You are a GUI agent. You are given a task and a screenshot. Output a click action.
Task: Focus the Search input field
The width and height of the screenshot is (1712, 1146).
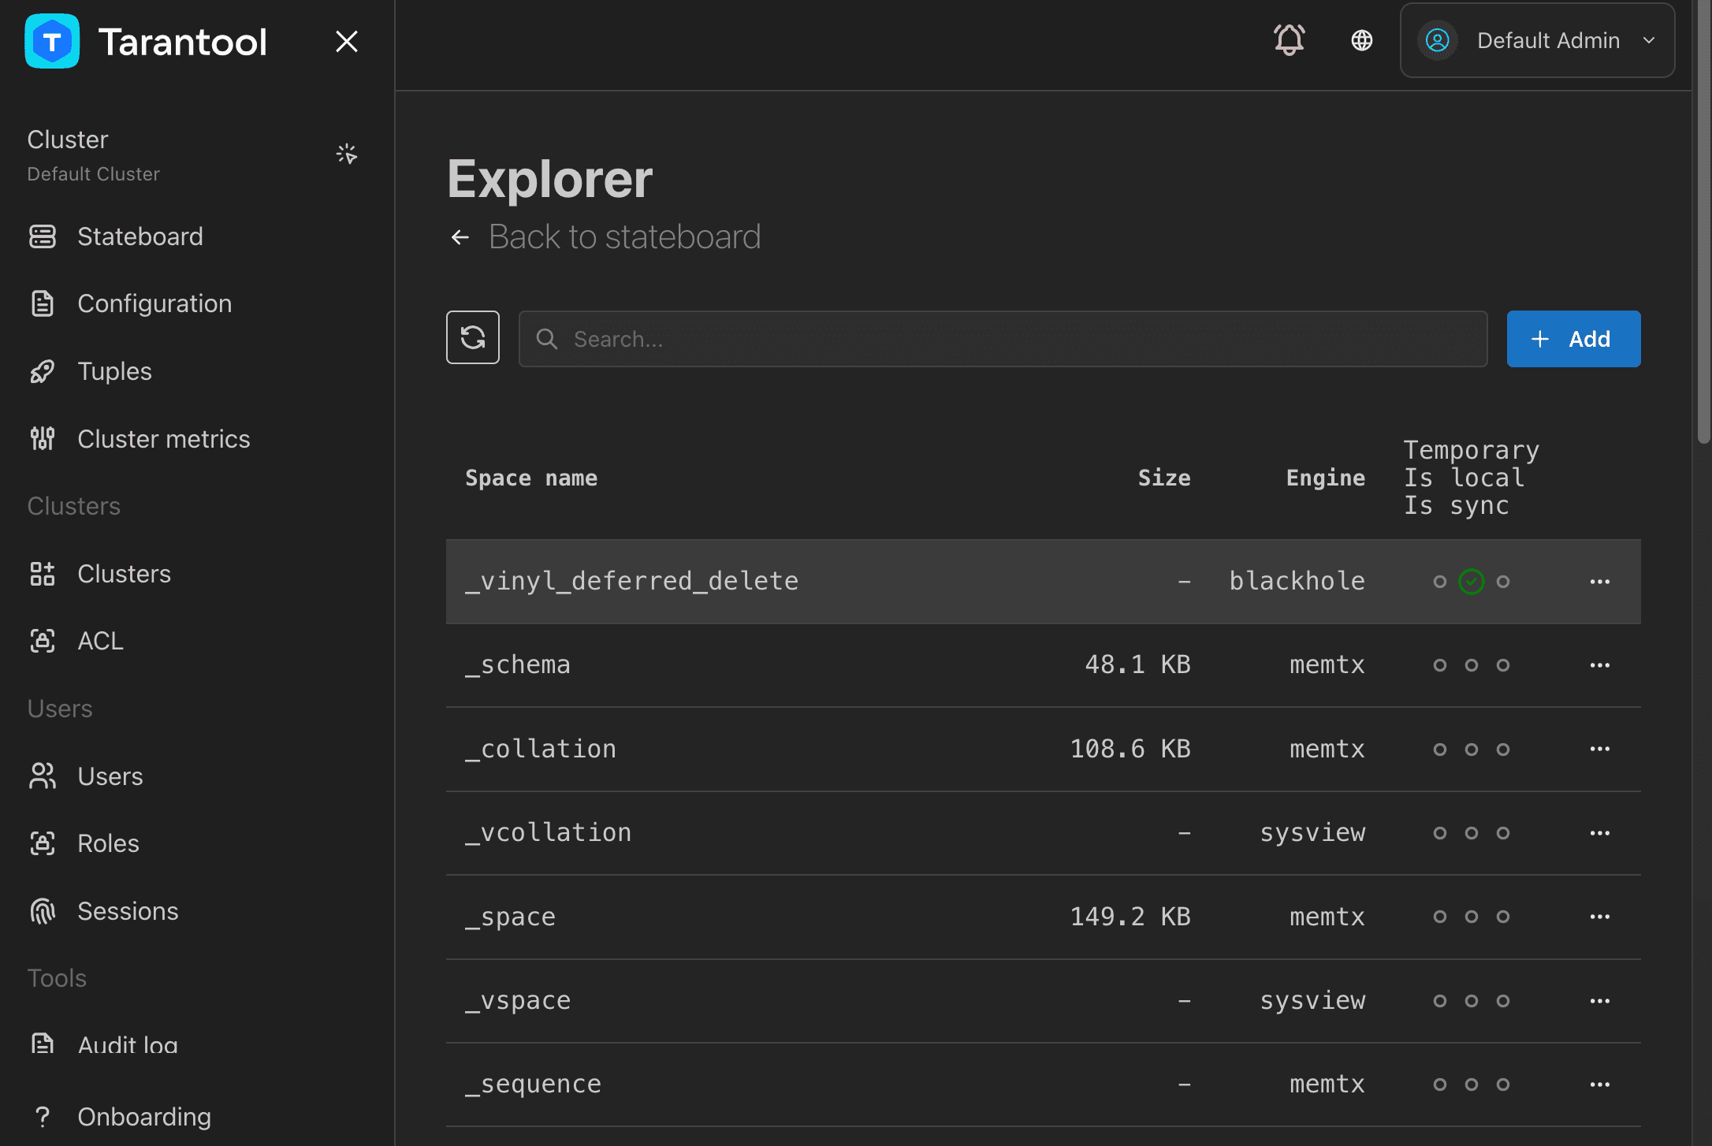click(1003, 339)
